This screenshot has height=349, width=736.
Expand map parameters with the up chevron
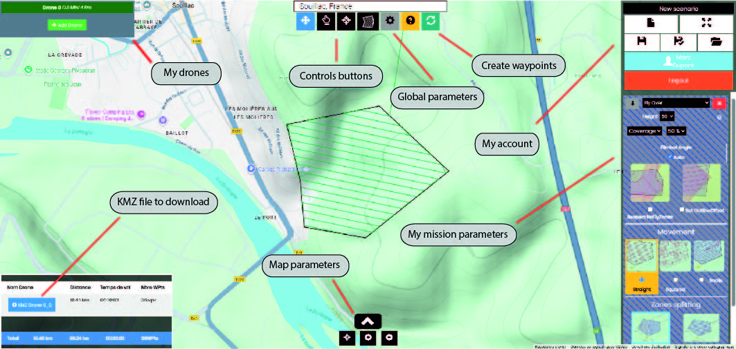pyautogui.click(x=368, y=321)
